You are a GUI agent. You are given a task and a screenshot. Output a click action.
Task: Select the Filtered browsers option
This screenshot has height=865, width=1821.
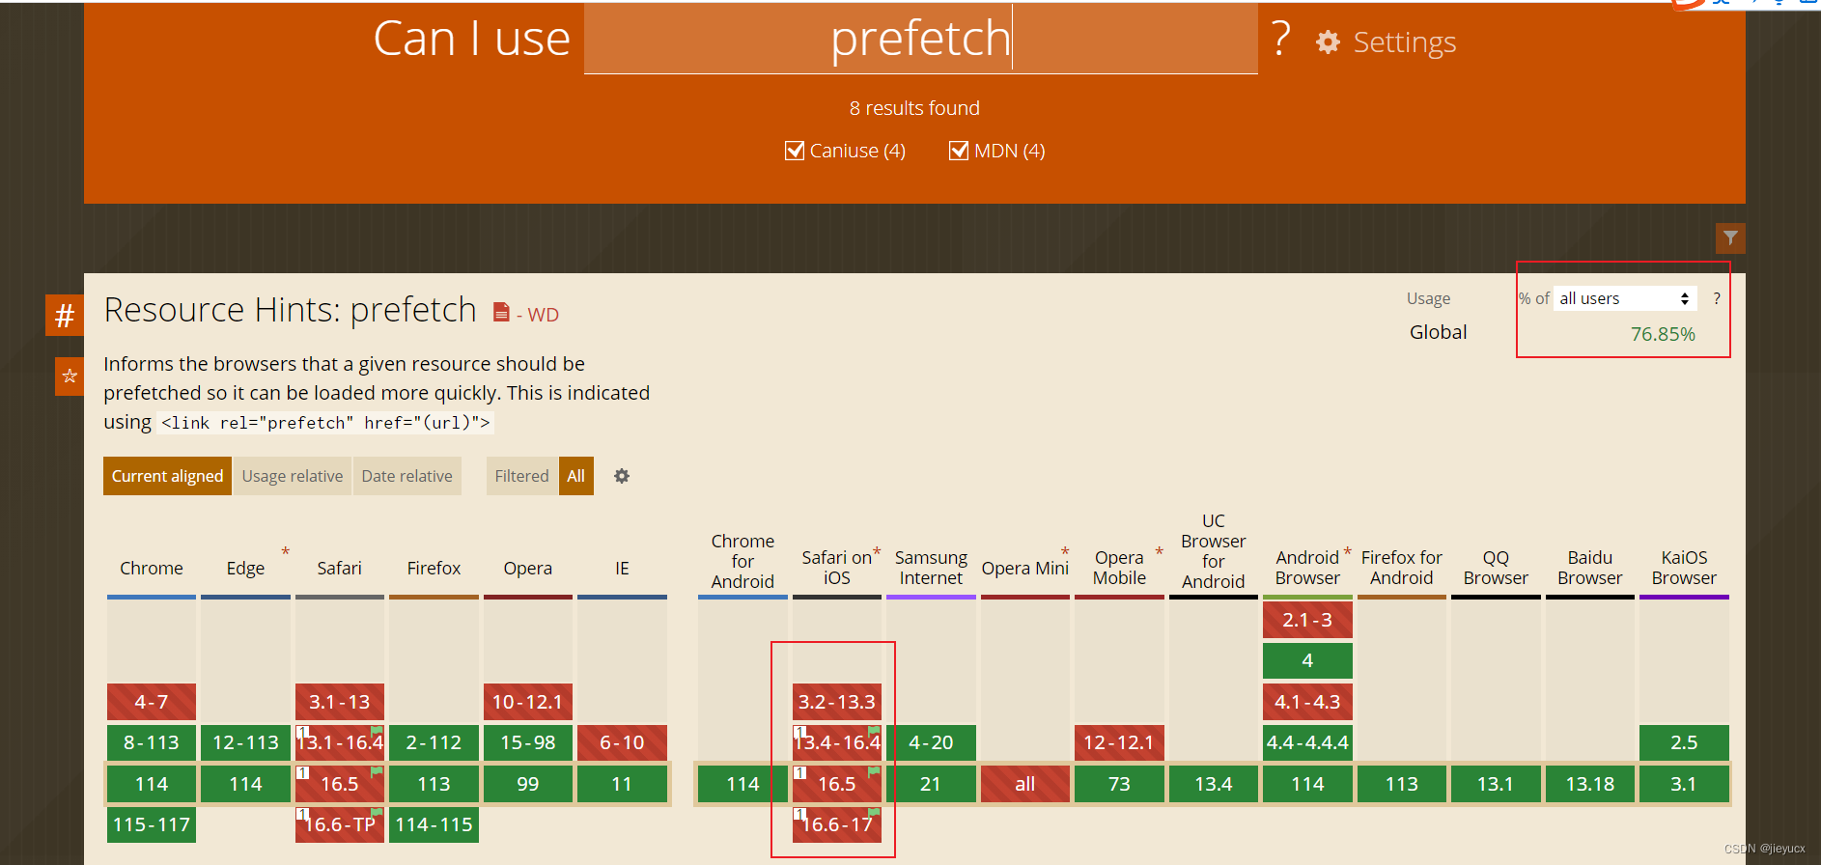(x=521, y=476)
